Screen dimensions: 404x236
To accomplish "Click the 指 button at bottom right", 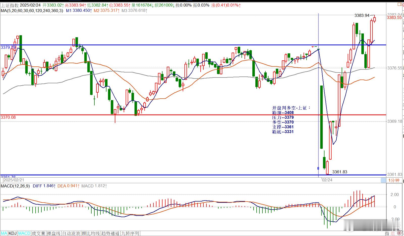I will point(387,233).
